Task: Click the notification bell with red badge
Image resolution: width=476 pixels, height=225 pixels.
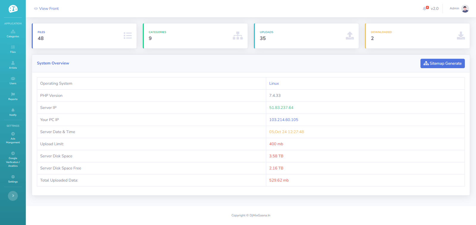Action: [x=425, y=8]
